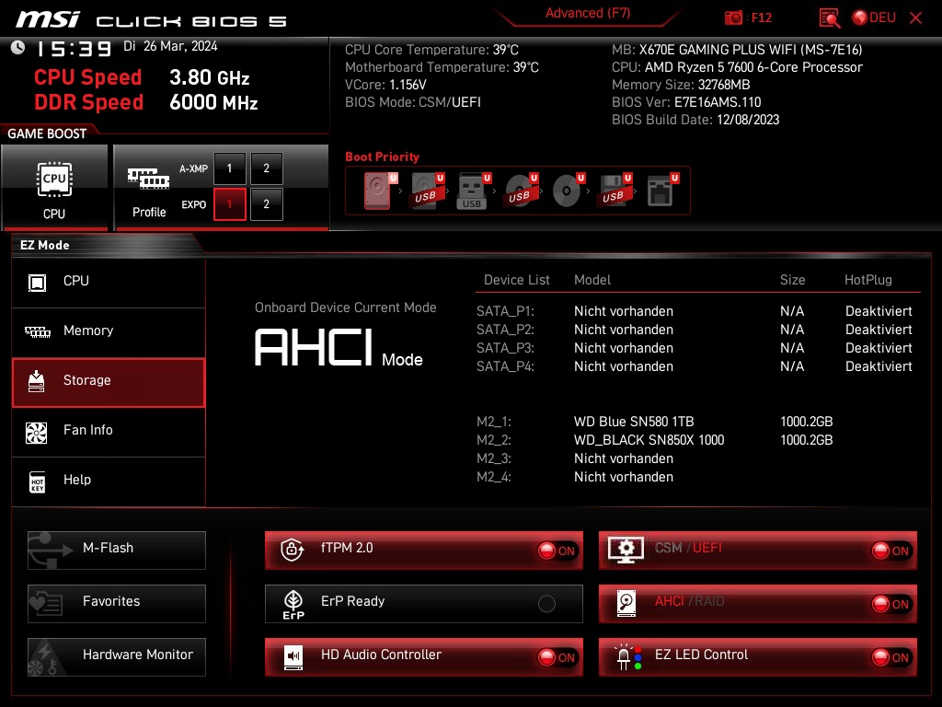The image size is (942, 707).
Task: Click the Fan Info sidebar icon
Action: [35, 429]
